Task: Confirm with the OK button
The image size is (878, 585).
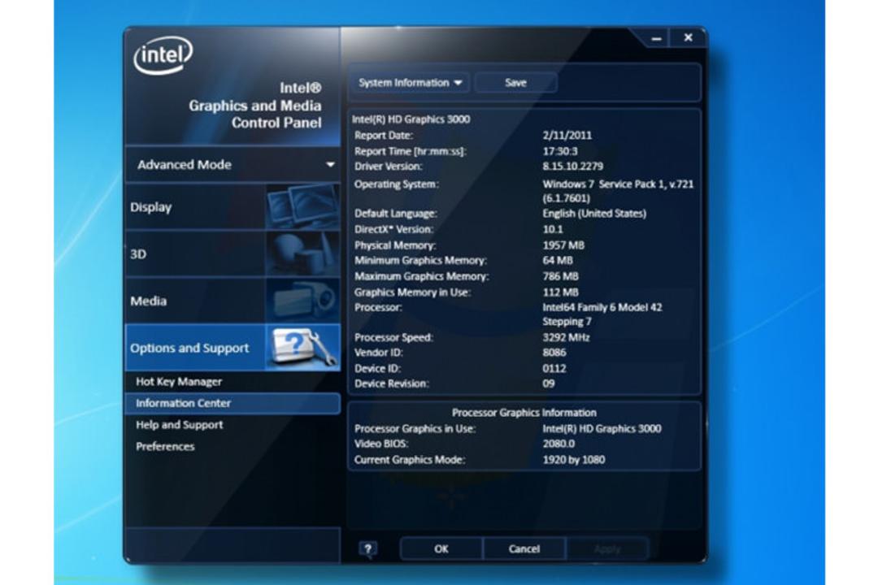Action: pos(441,549)
